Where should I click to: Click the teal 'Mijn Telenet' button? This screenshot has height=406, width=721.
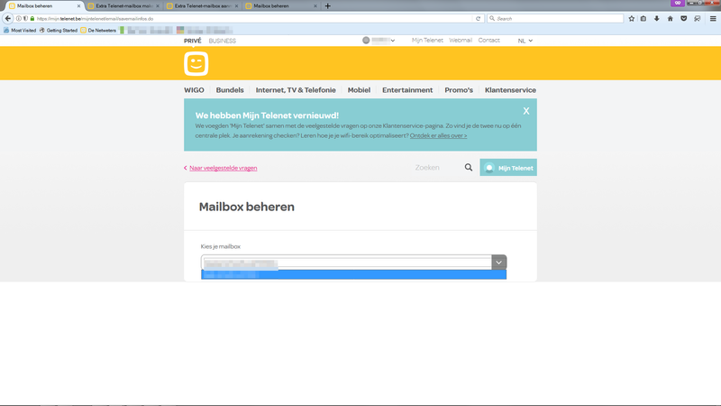(508, 168)
